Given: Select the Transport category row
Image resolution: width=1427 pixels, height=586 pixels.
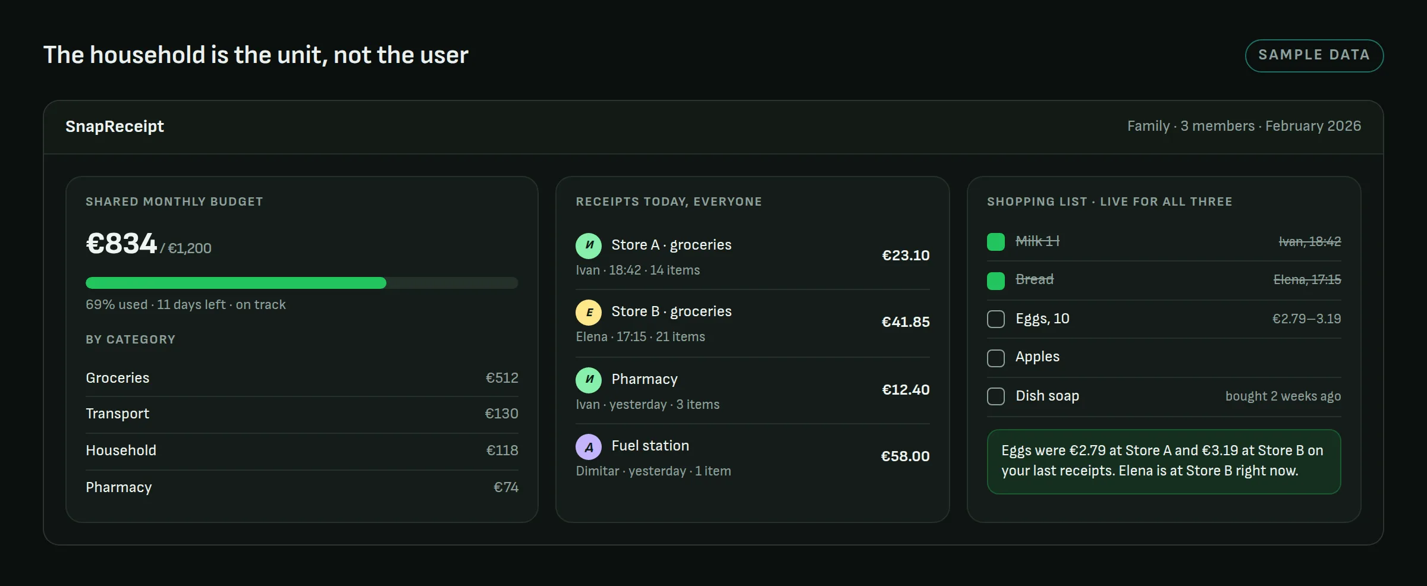Looking at the screenshot, I should (x=302, y=414).
